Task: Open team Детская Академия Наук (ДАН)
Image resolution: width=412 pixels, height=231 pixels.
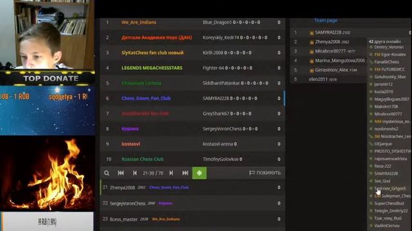Action: pyautogui.click(x=156, y=38)
